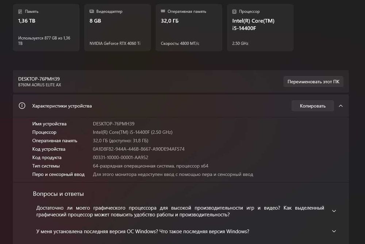Open the Память storage card
The width and height of the screenshot is (365, 244).
(46, 27)
